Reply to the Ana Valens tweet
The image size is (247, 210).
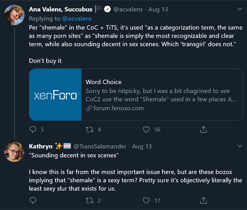[33, 130]
